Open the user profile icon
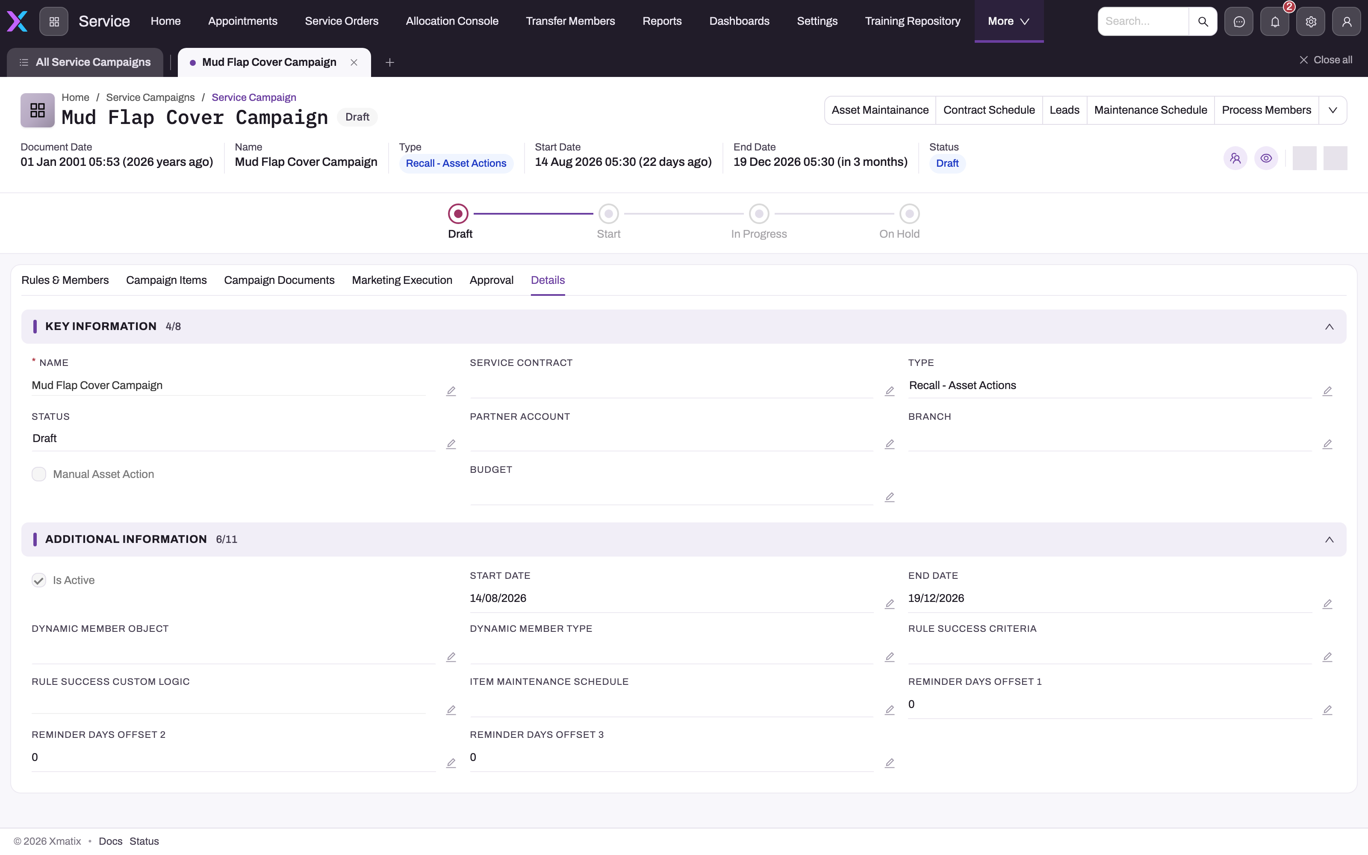This screenshot has width=1368, height=855. point(1347,21)
